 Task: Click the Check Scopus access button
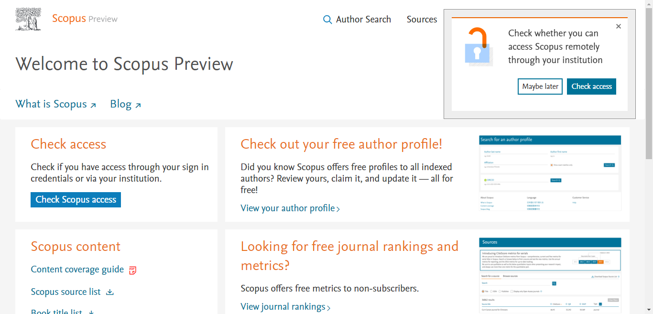(76, 199)
